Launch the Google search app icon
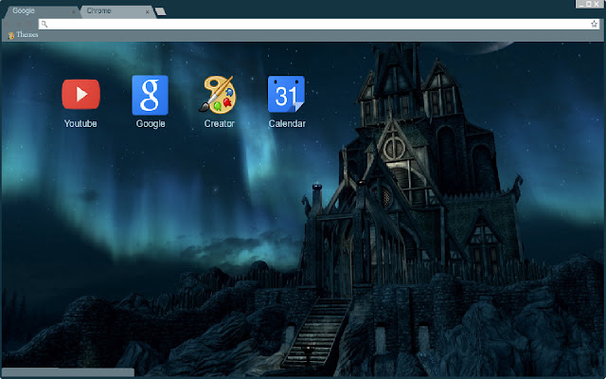This screenshot has height=379, width=606. [150, 95]
